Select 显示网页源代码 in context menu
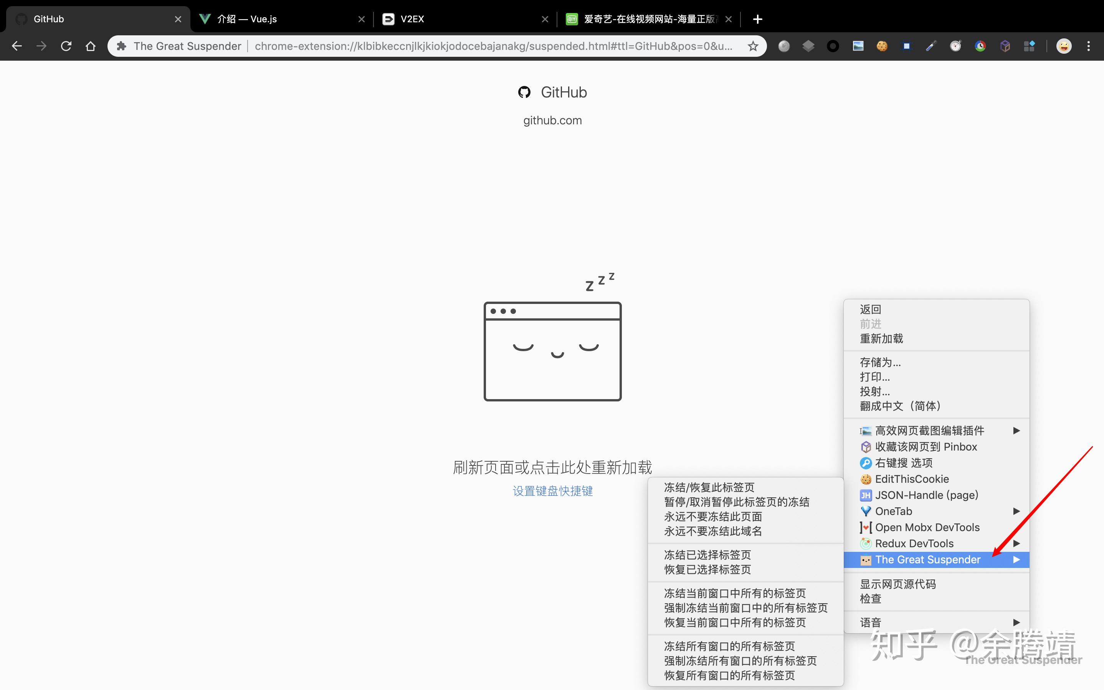The width and height of the screenshot is (1104, 690). pyautogui.click(x=897, y=584)
